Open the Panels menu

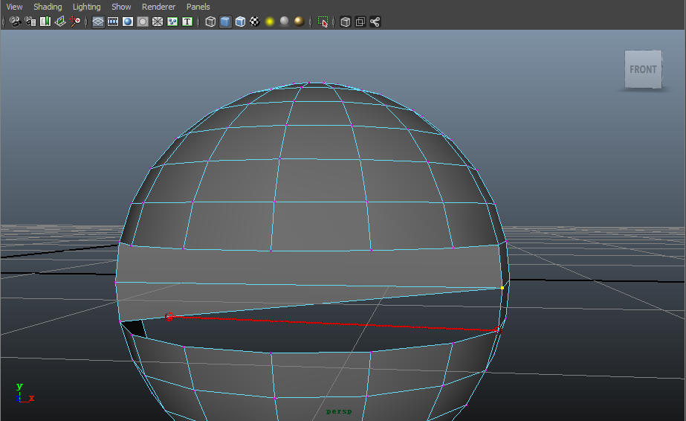198,7
